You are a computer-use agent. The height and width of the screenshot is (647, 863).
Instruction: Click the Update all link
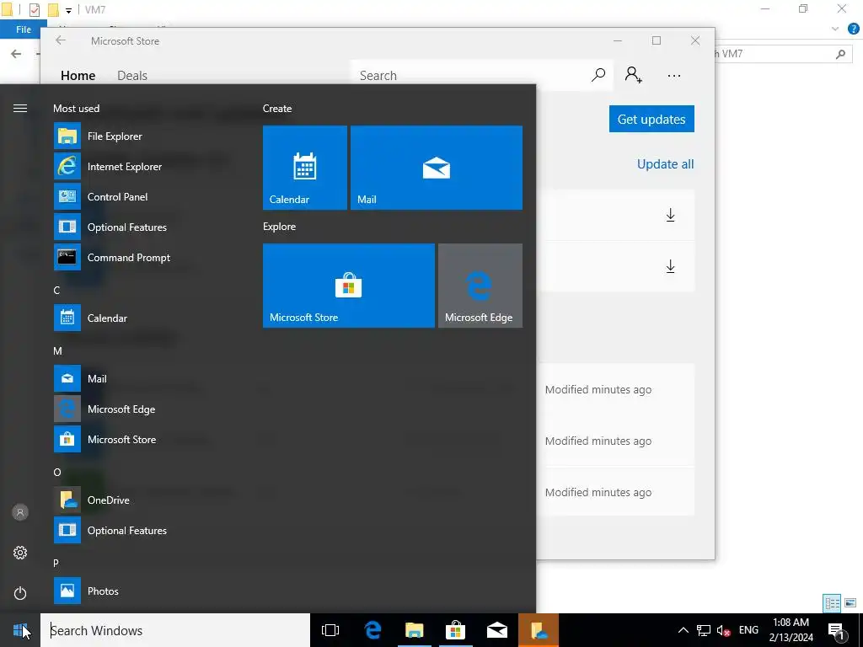pos(666,164)
